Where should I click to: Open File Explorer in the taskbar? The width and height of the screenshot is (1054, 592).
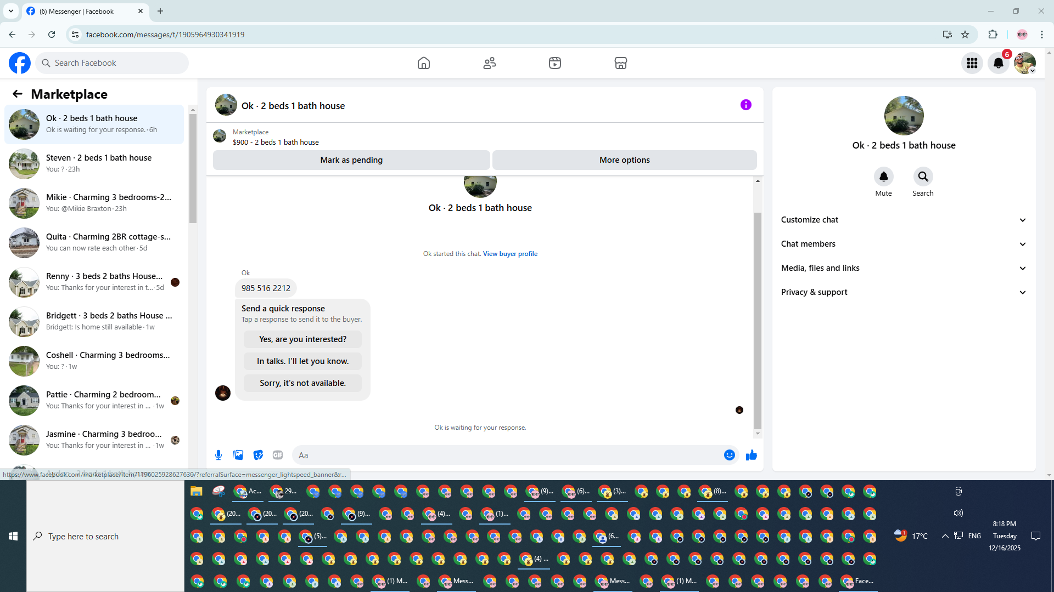click(x=197, y=491)
